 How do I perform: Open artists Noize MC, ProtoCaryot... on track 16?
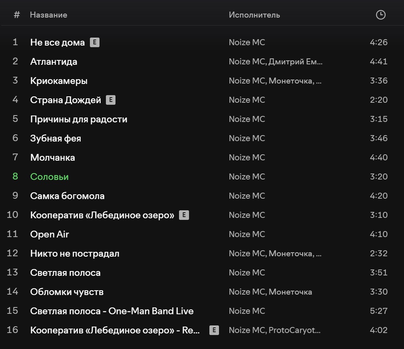pos(275,330)
